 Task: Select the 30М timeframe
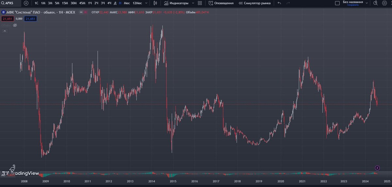click(x=73, y=3)
